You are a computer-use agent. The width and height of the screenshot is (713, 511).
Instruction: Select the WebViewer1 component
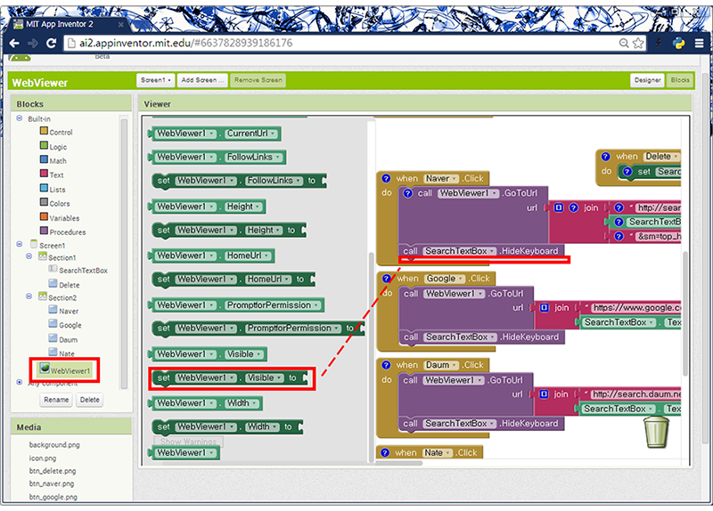tap(65, 369)
